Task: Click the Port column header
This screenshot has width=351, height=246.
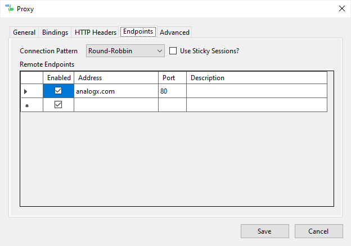Action: (x=172, y=78)
